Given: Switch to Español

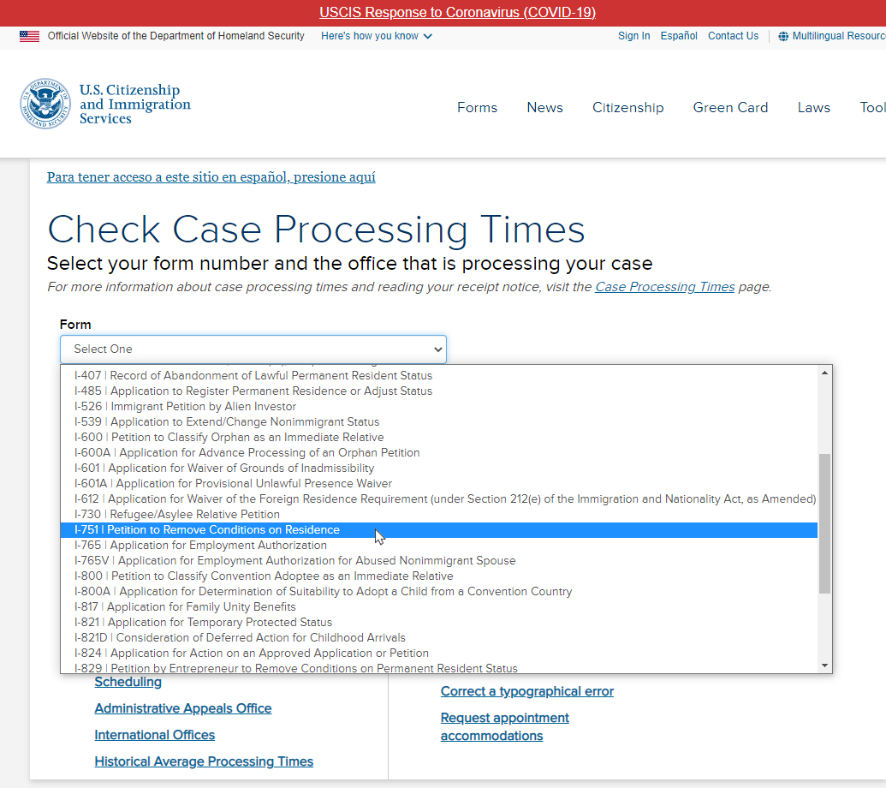Looking at the screenshot, I should (x=679, y=36).
